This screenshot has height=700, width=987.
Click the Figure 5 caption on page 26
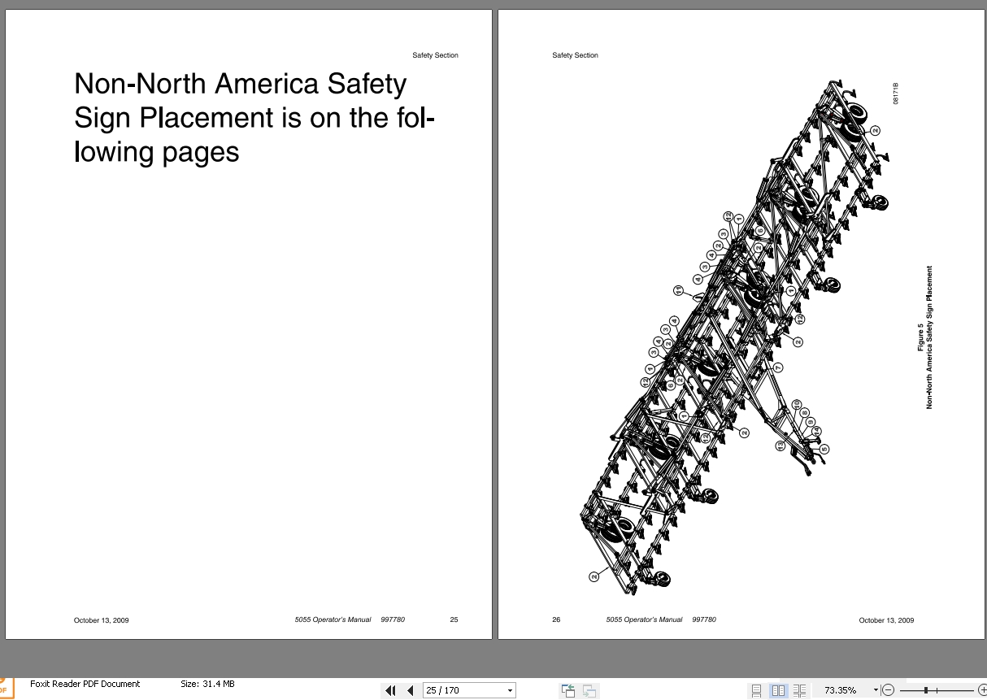pyautogui.click(x=924, y=337)
